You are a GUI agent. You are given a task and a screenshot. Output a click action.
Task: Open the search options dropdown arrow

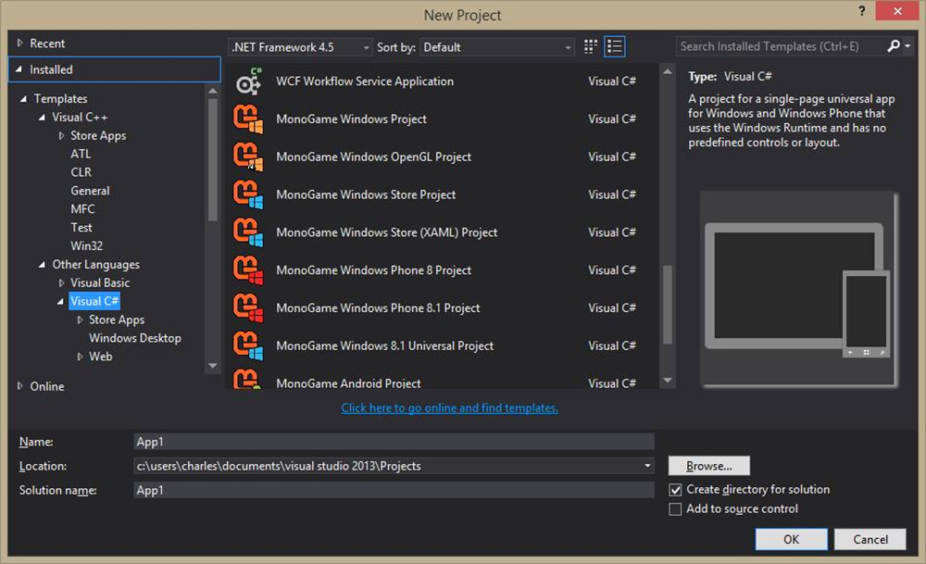pyautogui.click(x=907, y=46)
